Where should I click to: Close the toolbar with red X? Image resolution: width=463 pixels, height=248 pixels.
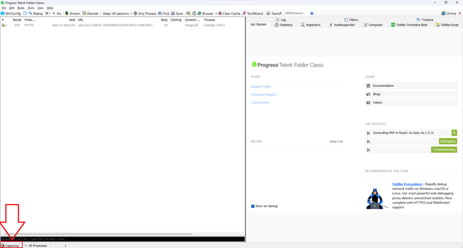[460, 13]
